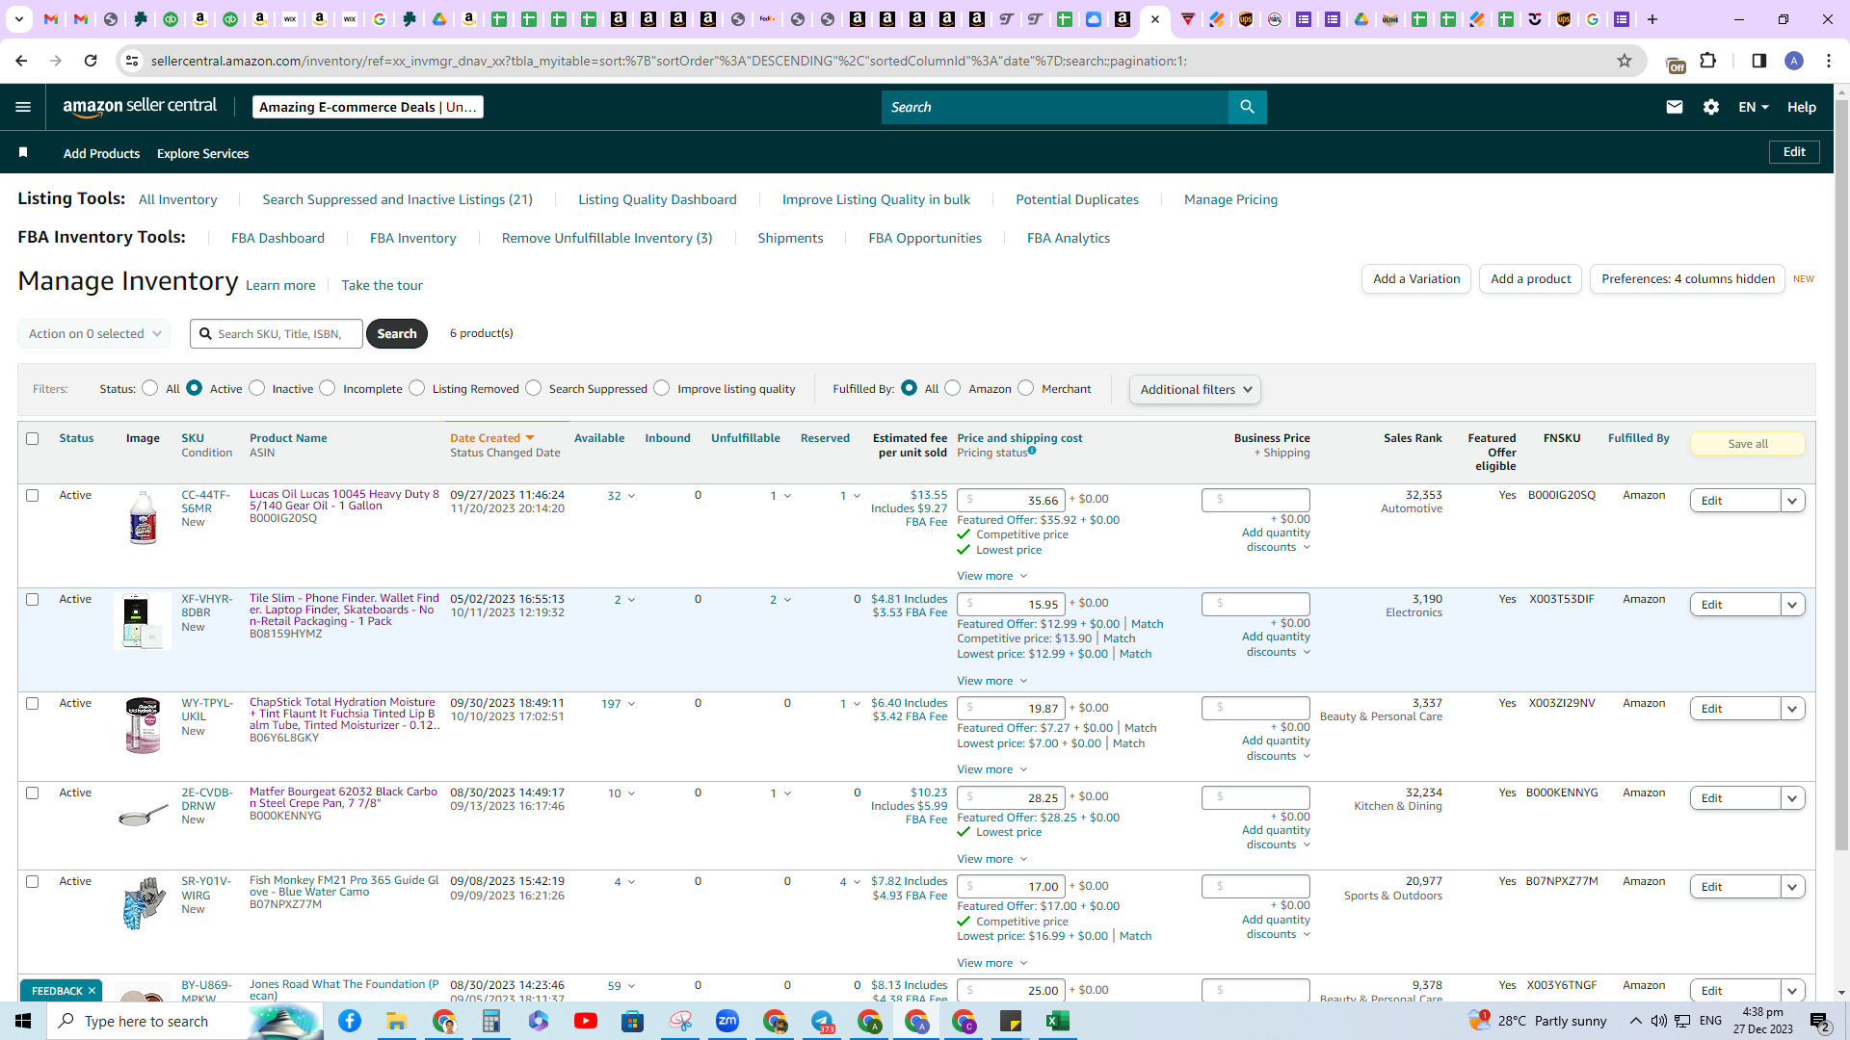Open Preferences: 4 columns hidden

point(1687,279)
